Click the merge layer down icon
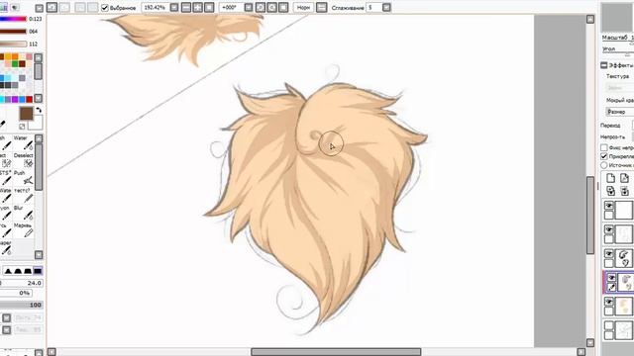The height and width of the screenshot is (356, 634). tap(624, 191)
